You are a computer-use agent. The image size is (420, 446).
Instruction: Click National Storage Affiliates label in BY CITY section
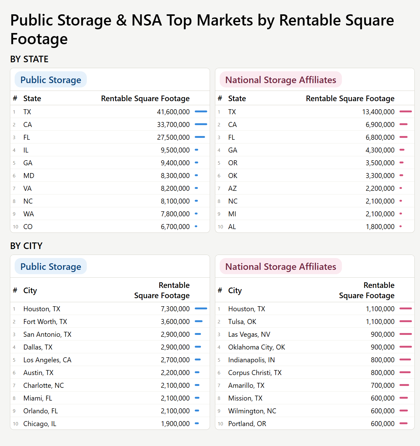tap(281, 266)
